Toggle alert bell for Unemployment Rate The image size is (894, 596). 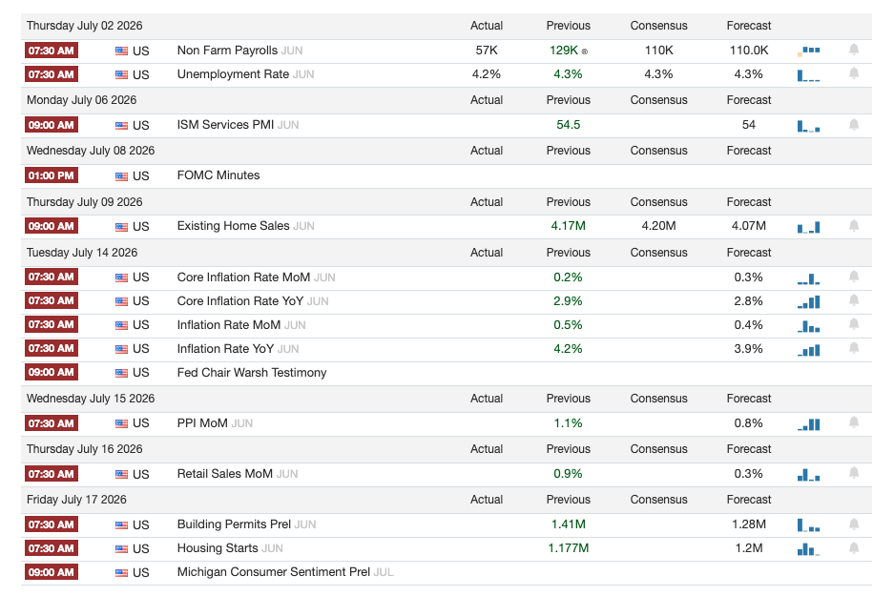[x=854, y=73]
